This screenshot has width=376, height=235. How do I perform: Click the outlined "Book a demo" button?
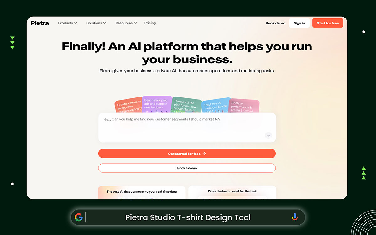[187, 168]
